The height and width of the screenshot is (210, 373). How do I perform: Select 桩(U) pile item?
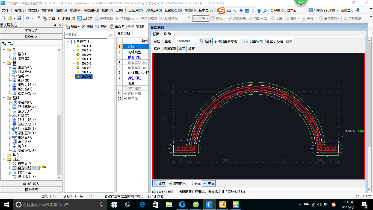pos(20,146)
